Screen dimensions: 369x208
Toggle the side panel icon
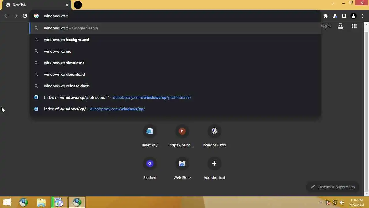coord(344,16)
